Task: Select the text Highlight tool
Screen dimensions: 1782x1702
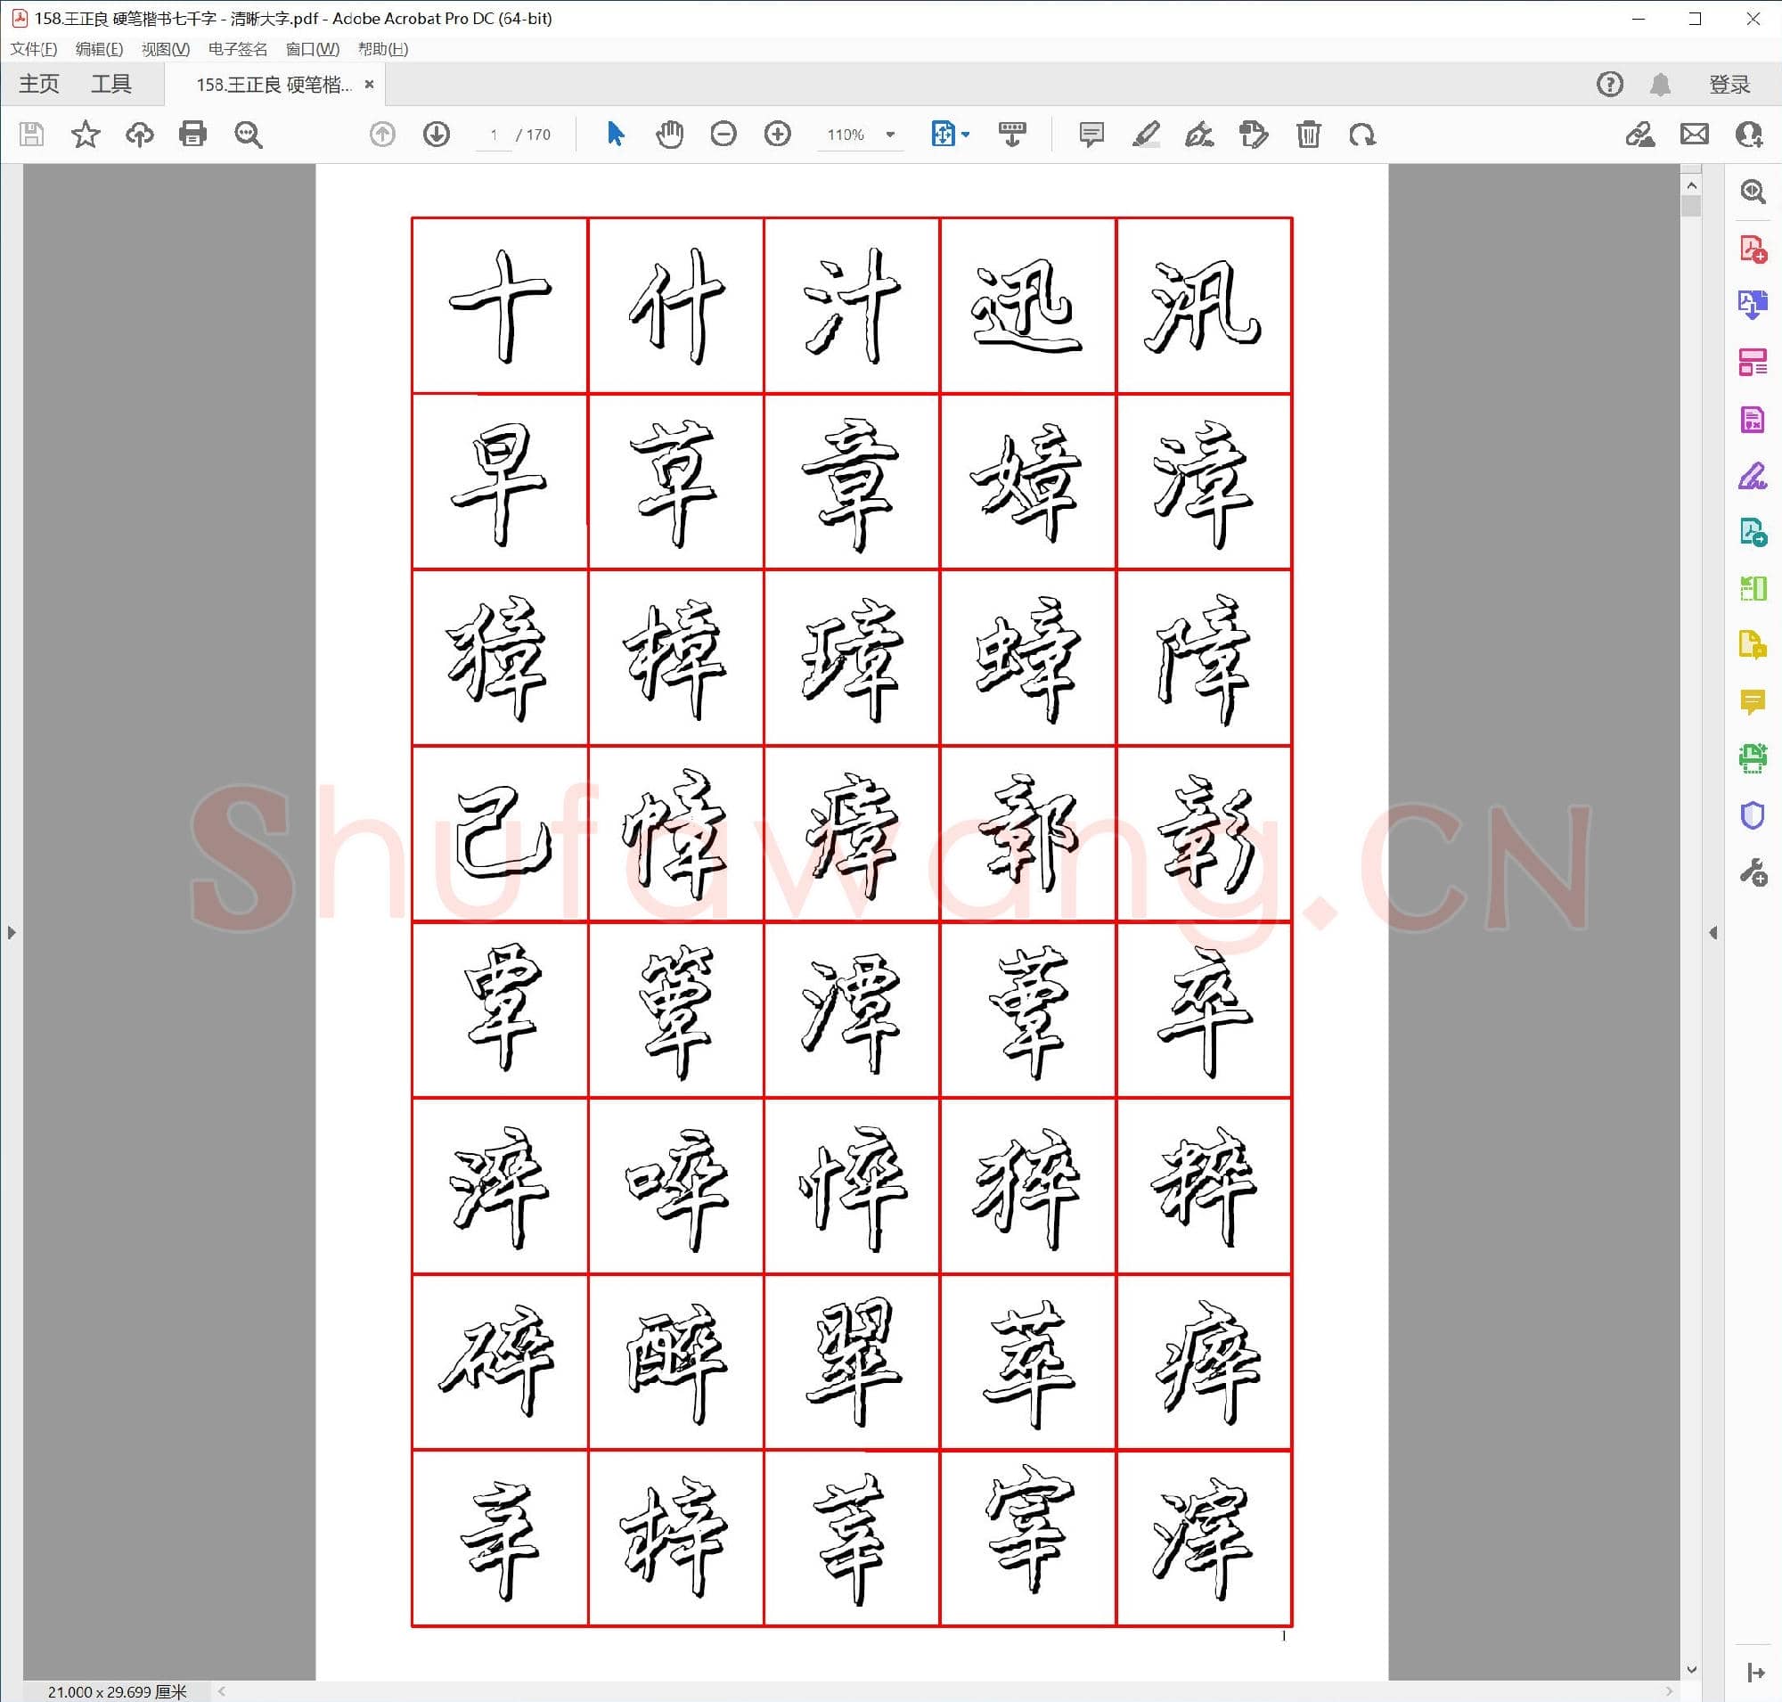Action: pyautogui.click(x=1145, y=135)
